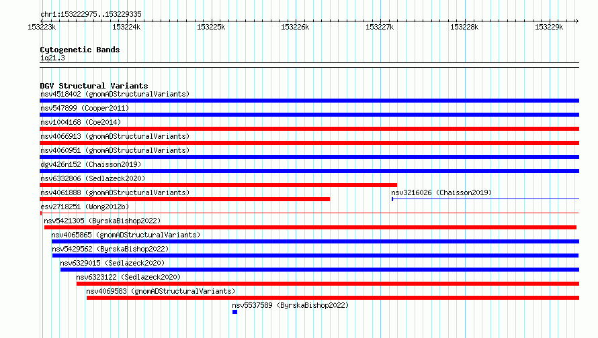The height and width of the screenshot is (338, 598).
Task: Select the nsv3216026 thin blue line
Action: click(486, 199)
